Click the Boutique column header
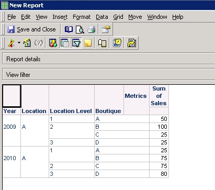This screenshot has height=190, width=215. point(109,111)
